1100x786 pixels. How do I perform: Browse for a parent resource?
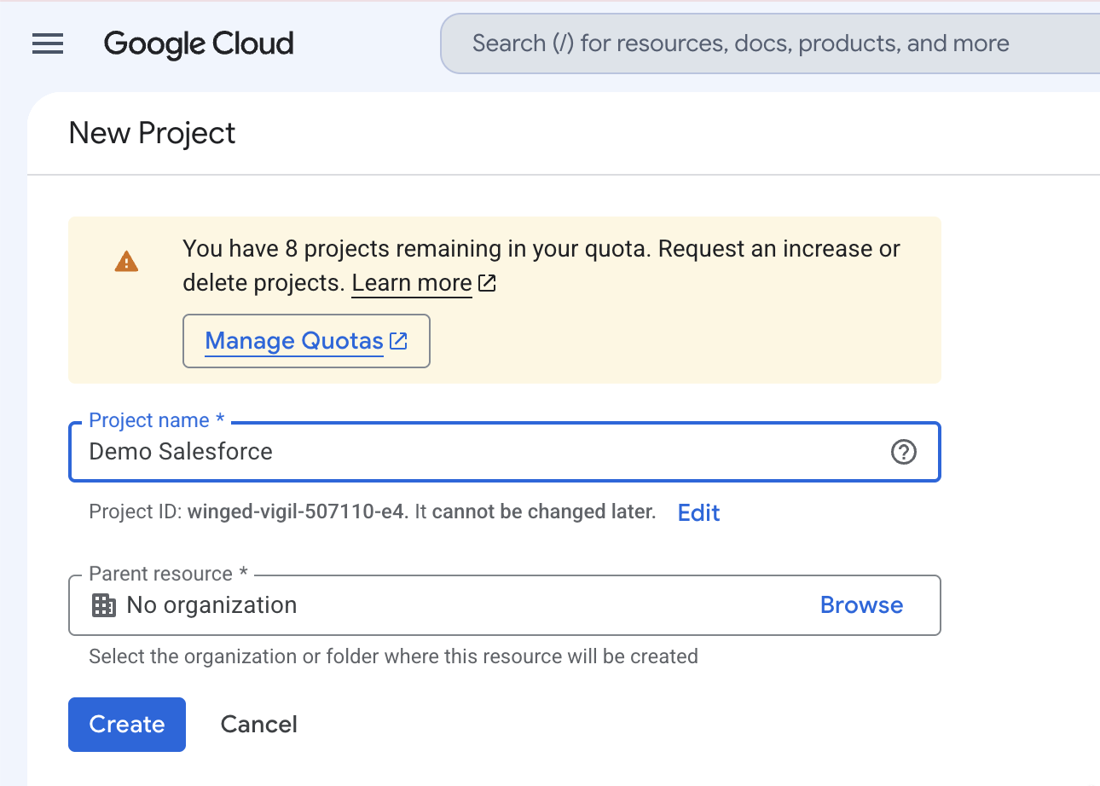[861, 605]
